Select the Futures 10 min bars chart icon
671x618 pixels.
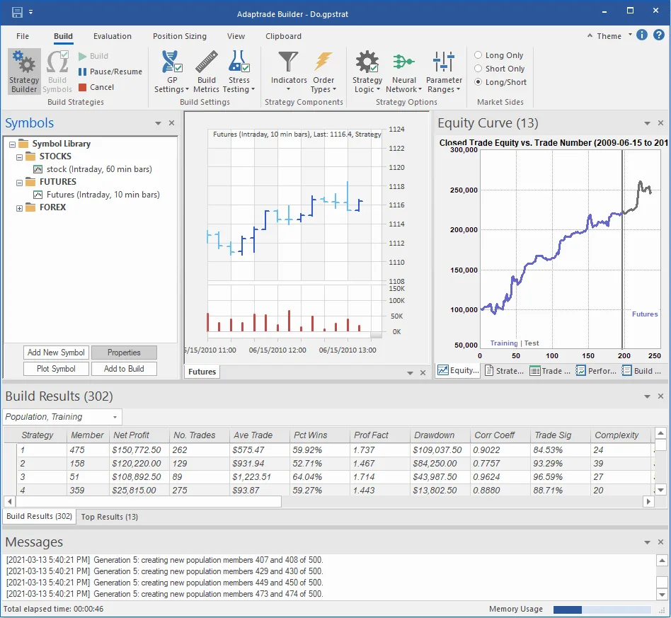tap(38, 195)
